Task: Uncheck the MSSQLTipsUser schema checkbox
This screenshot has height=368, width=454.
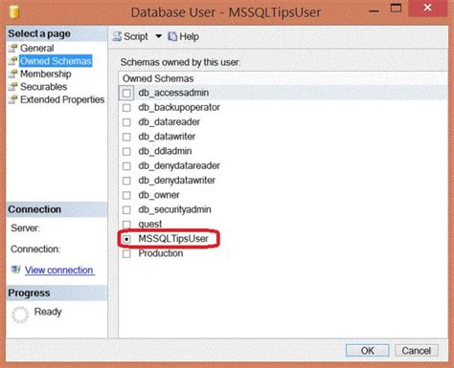Action: pyautogui.click(x=126, y=239)
